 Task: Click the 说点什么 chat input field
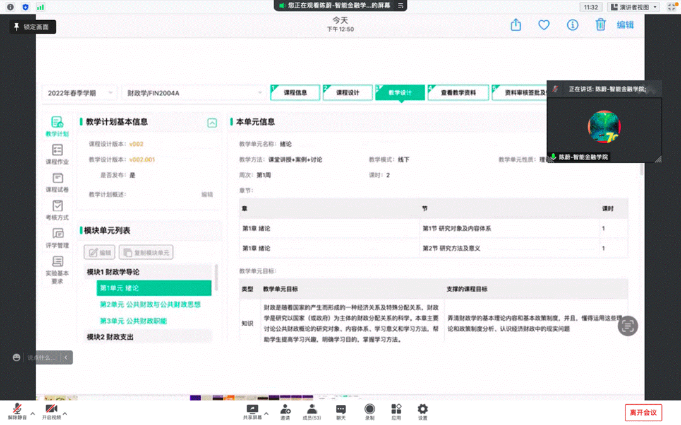point(41,358)
